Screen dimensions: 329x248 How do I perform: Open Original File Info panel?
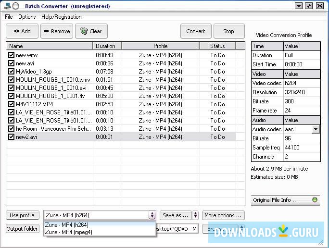pyautogui.click(x=285, y=200)
